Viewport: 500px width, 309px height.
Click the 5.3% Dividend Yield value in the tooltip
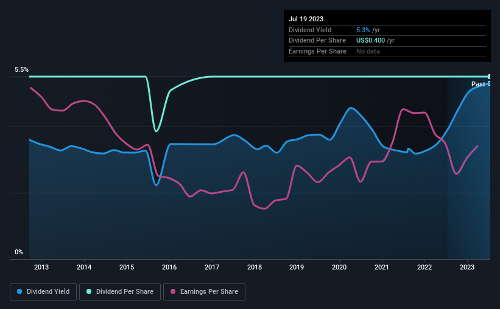pyautogui.click(x=363, y=30)
